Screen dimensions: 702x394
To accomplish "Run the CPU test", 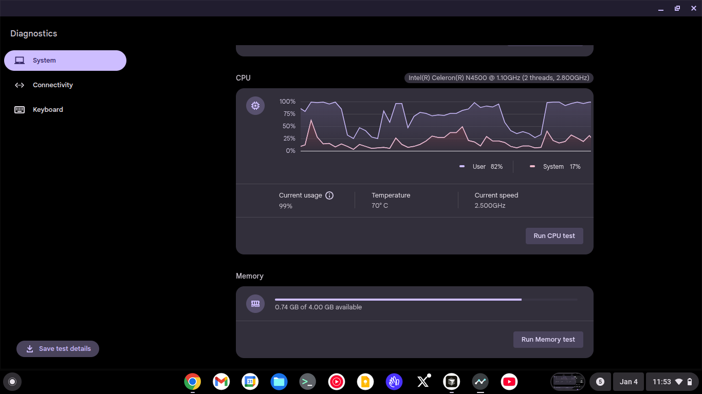I will 554,235.
